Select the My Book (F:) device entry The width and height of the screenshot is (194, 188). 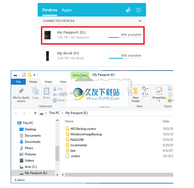click(x=92, y=56)
